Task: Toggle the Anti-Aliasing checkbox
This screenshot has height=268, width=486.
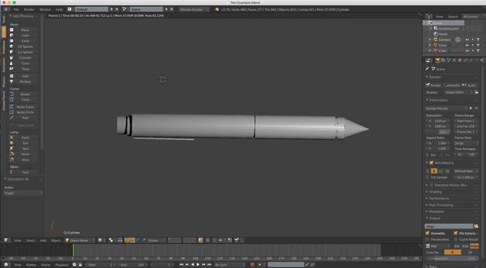Action: click(x=431, y=163)
